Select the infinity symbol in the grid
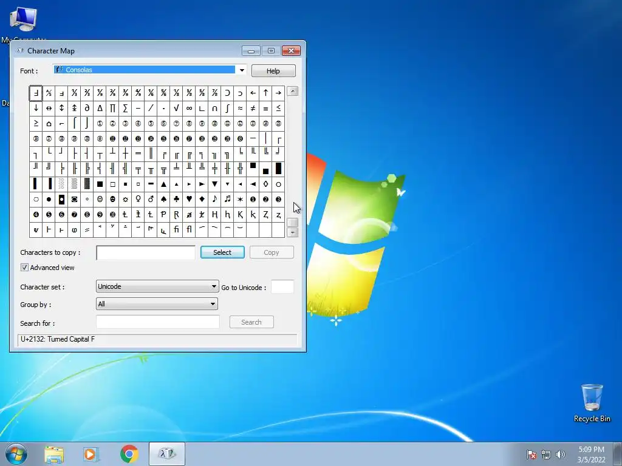 click(x=189, y=108)
